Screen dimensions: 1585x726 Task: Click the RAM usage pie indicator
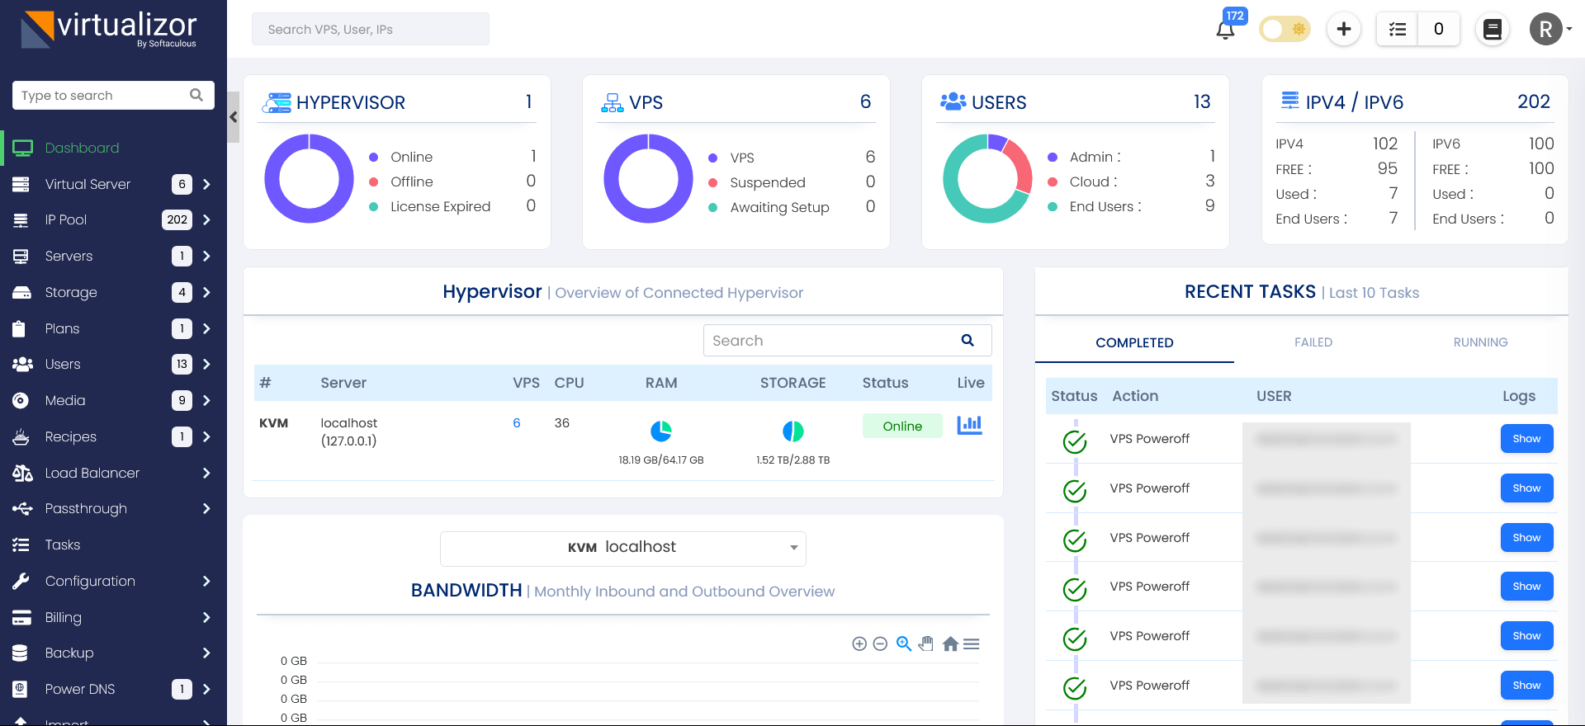point(661,431)
